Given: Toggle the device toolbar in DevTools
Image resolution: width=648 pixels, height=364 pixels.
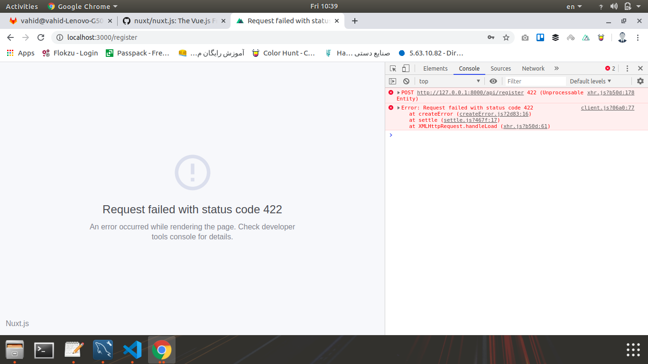Looking at the screenshot, I should pos(406,68).
